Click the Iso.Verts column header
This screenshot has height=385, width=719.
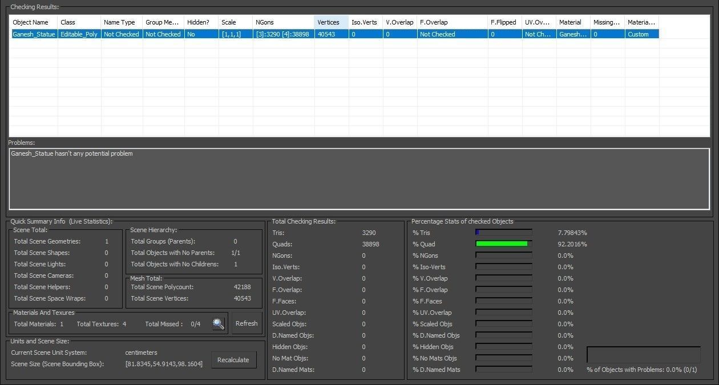(366, 22)
